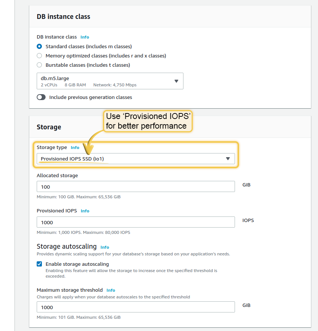Open Info link next to Provisioned IOPS
This screenshot has height=331, width=318.
(85, 211)
